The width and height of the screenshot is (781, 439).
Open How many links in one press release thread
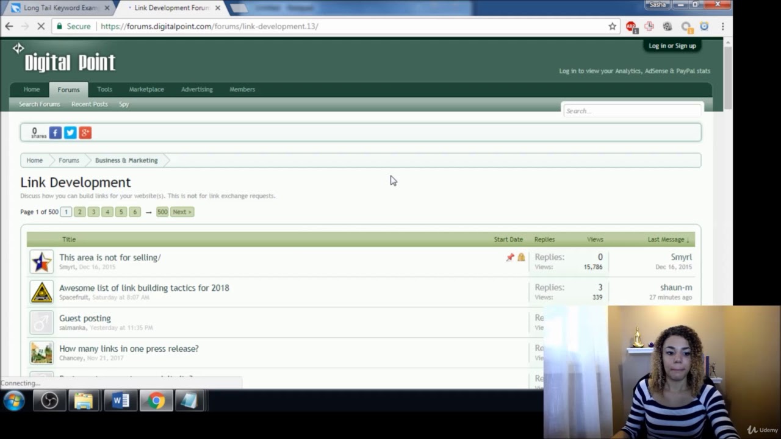tap(129, 349)
